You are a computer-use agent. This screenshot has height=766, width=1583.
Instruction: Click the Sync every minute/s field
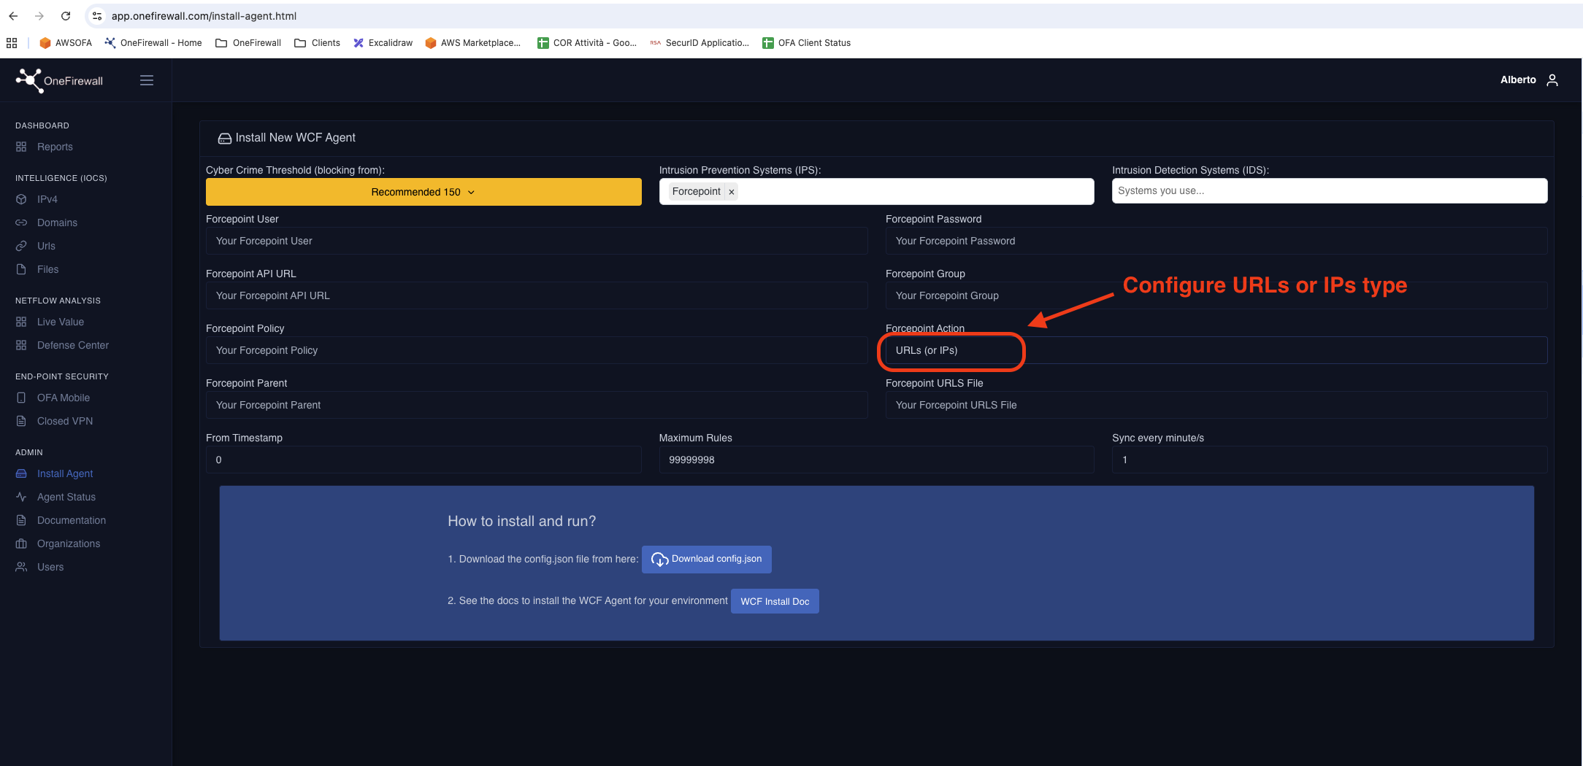(1329, 460)
